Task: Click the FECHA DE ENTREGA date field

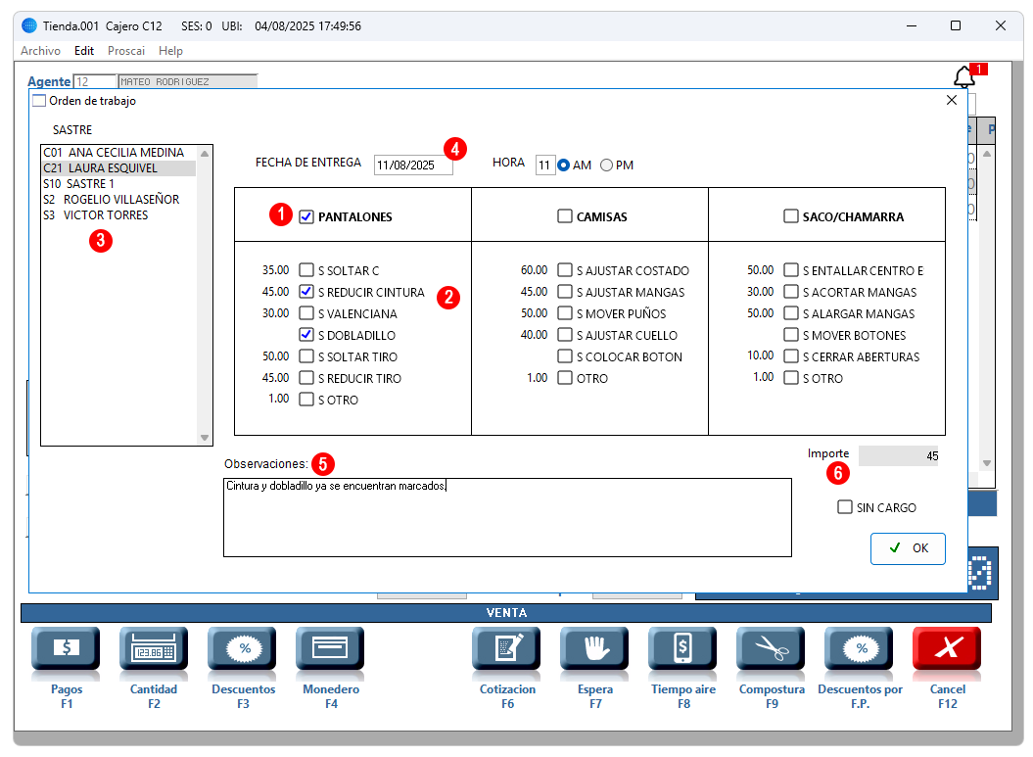Action: [x=413, y=165]
